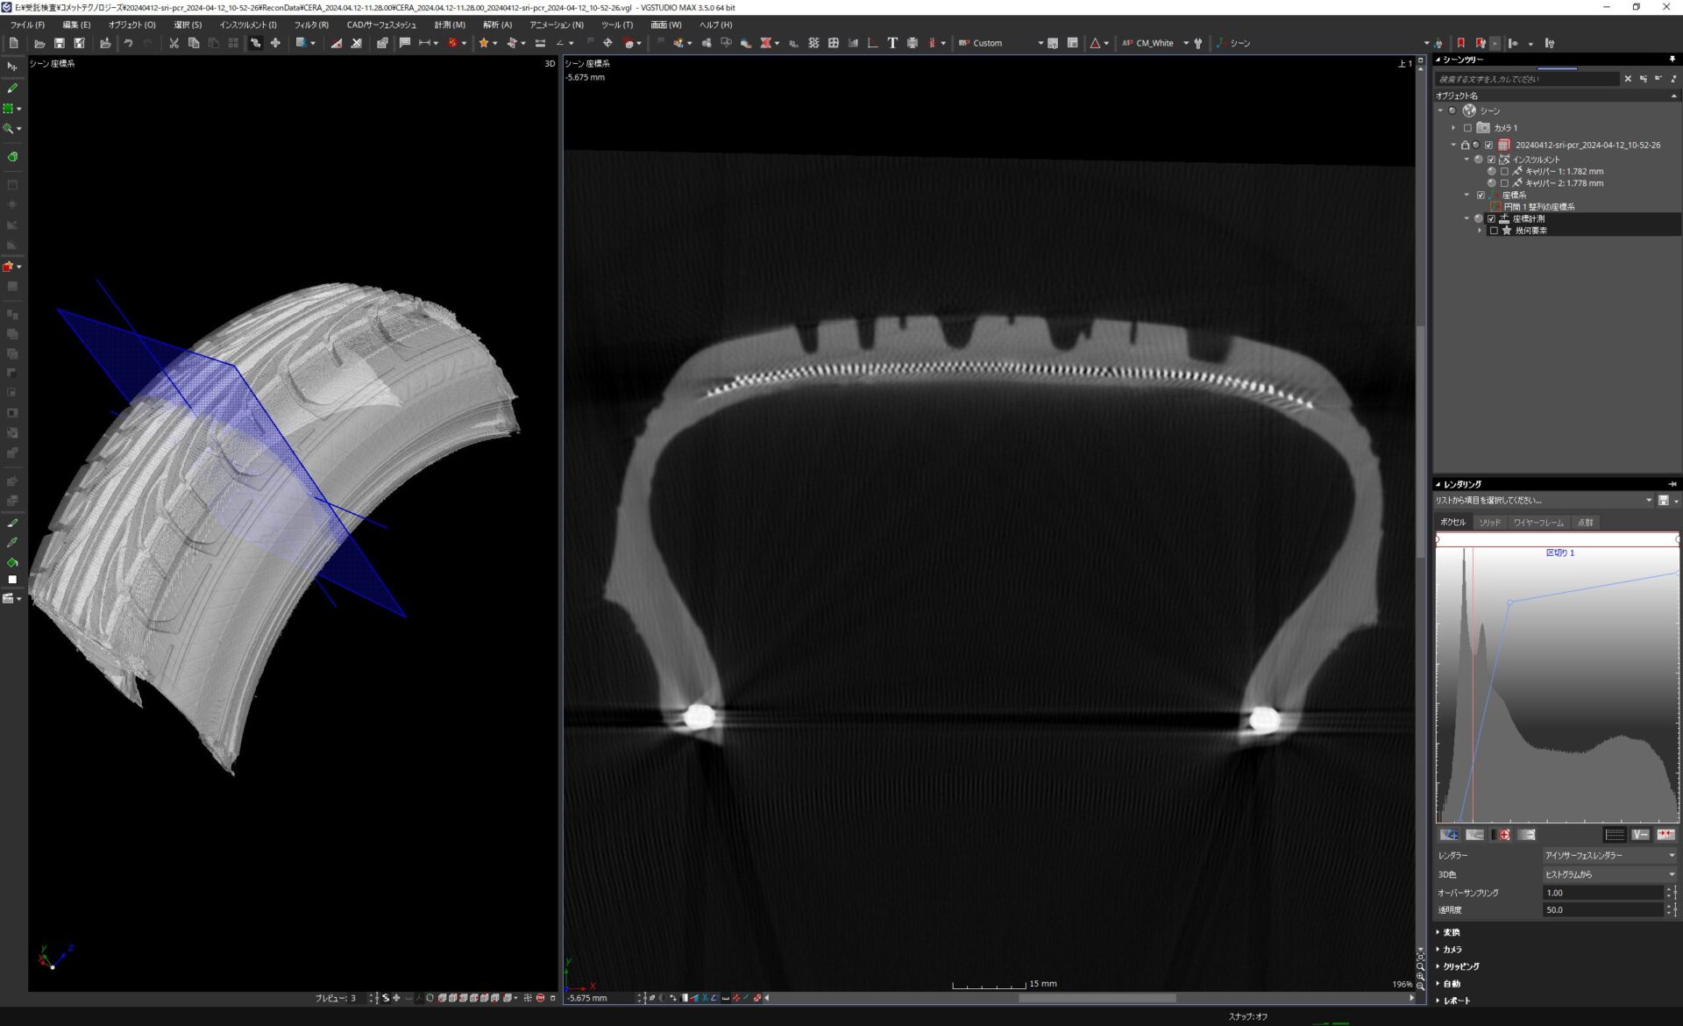The image size is (1683, 1026).
Task: Switch to the ソリッド rendering tab
Action: point(1489,523)
